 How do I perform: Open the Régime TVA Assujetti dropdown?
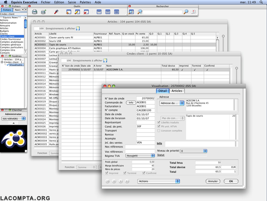(x=140, y=155)
